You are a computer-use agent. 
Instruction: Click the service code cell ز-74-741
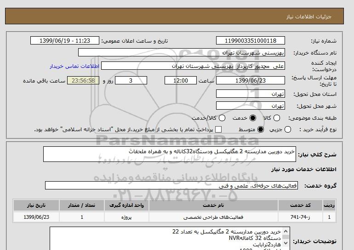[300, 217]
